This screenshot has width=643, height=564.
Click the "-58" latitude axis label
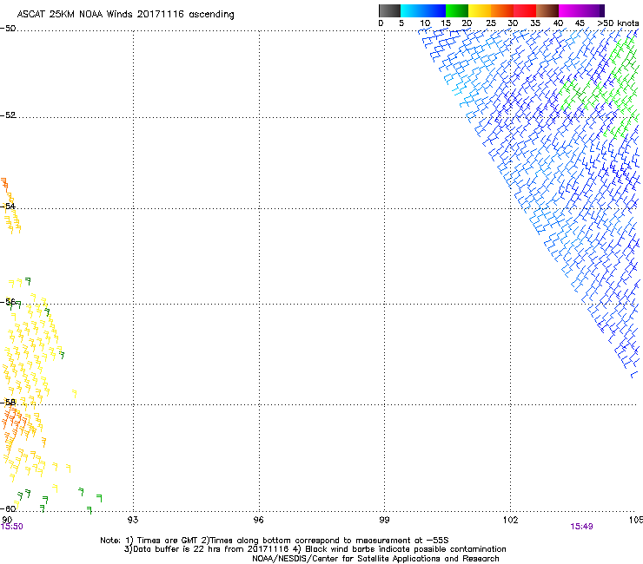8,403
